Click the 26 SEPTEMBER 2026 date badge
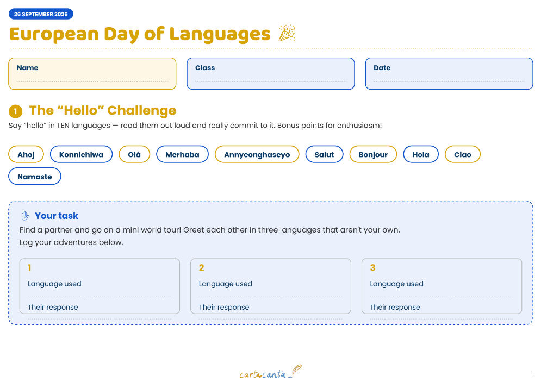 41,14
